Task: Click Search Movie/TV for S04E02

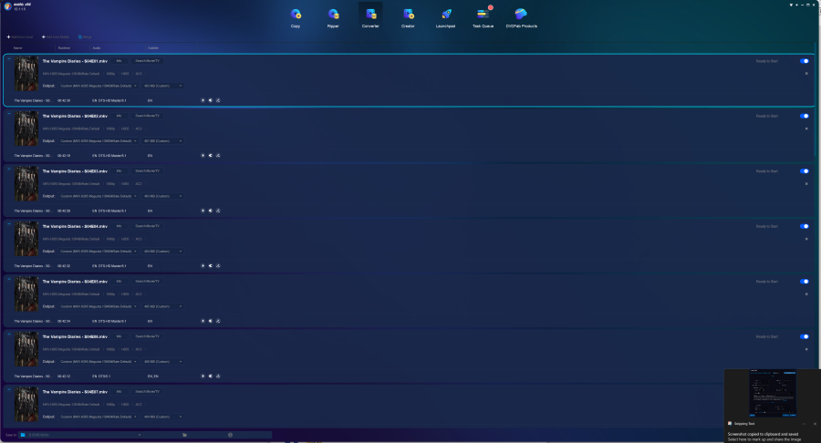Action: (x=147, y=116)
